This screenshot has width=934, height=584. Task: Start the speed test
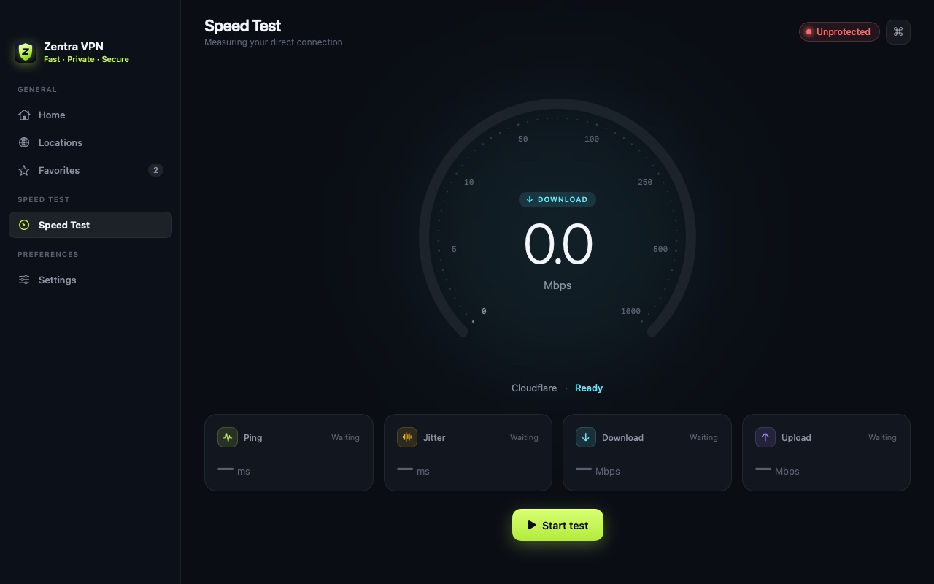coord(557,525)
